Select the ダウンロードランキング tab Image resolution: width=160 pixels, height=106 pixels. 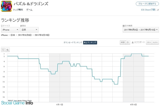[73, 43]
